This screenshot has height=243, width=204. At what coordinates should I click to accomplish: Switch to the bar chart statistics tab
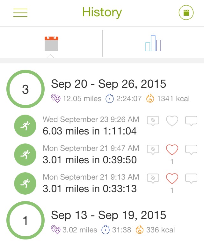(153, 44)
